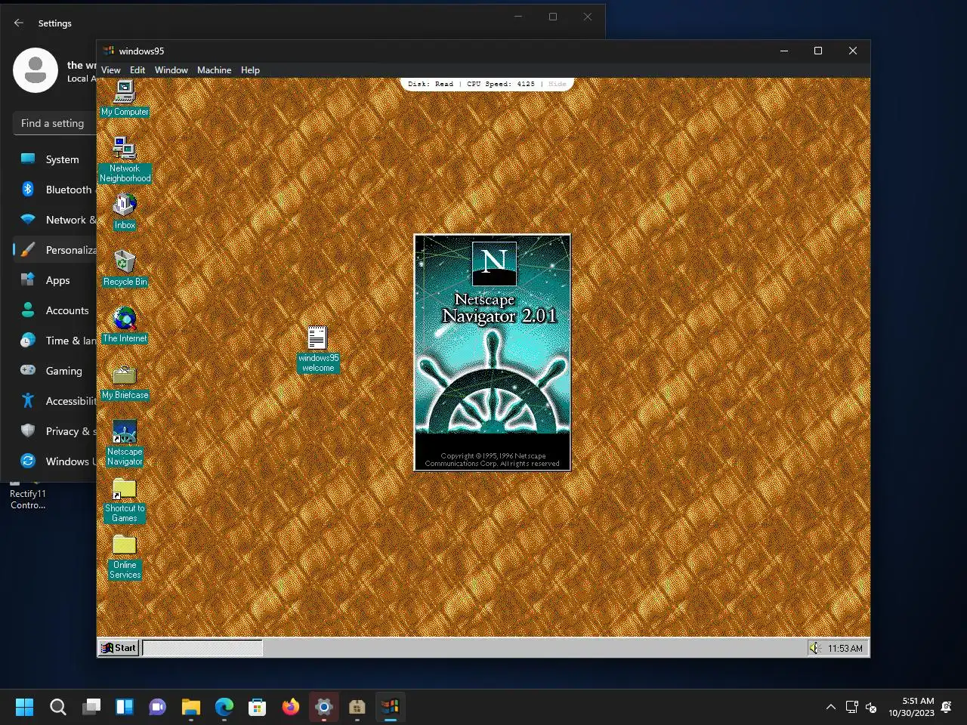Open Privacy & security in Settings sidebar
Viewport: 967px width, 725px height.
pyautogui.click(x=54, y=431)
